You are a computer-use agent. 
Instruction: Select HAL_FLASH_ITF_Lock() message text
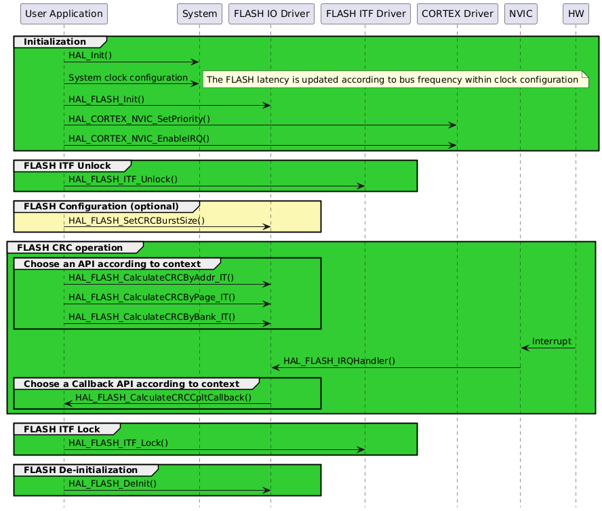point(118,443)
